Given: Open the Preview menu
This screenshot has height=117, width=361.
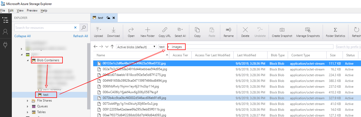Looking at the screenshot, I should coord(32,10).
